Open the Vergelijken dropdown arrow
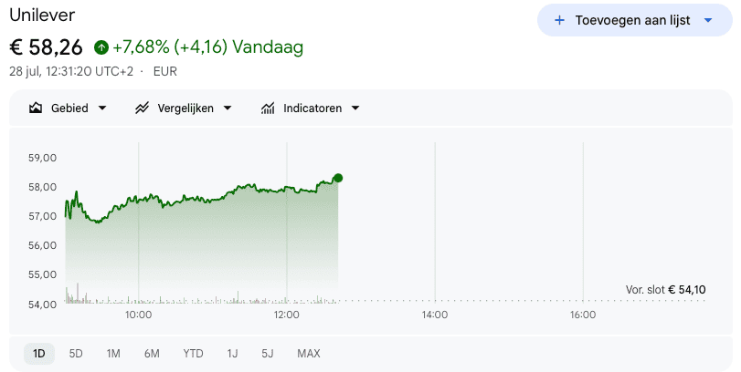741x372 pixels. click(228, 108)
